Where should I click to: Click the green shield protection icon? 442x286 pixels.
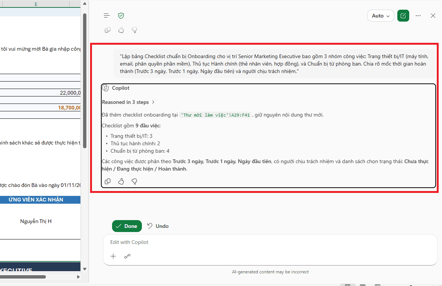(121, 16)
